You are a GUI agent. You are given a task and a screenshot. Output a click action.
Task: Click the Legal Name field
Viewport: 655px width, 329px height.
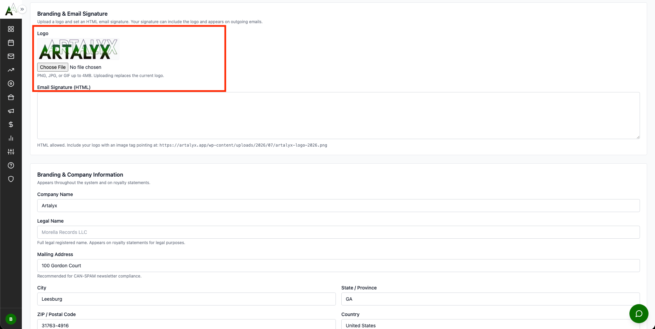pyautogui.click(x=338, y=232)
